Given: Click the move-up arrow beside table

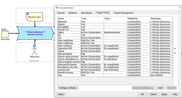Looking at the screenshot, I should 175,49.
